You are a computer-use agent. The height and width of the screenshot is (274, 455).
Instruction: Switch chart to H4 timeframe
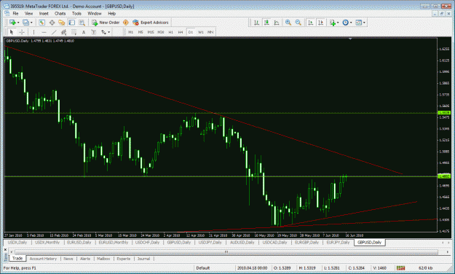pos(181,32)
